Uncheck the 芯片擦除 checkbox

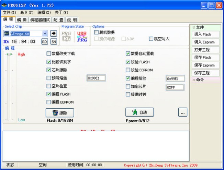pyautogui.click(x=48, y=70)
